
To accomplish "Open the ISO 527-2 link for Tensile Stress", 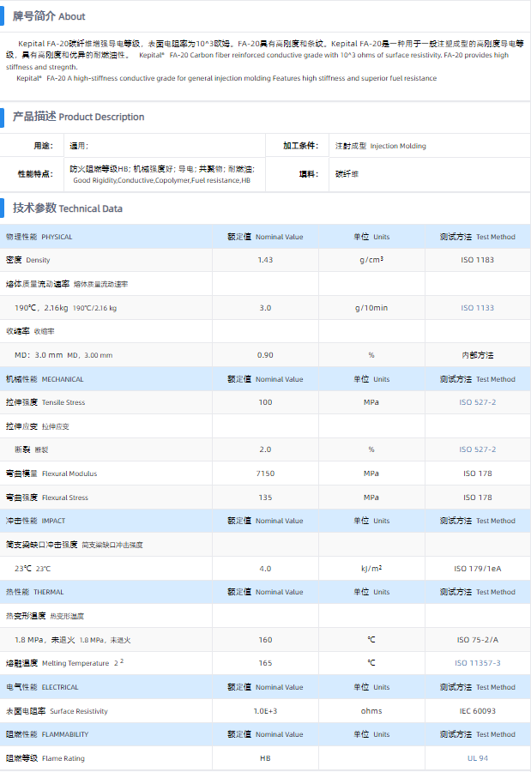I will click(477, 402).
